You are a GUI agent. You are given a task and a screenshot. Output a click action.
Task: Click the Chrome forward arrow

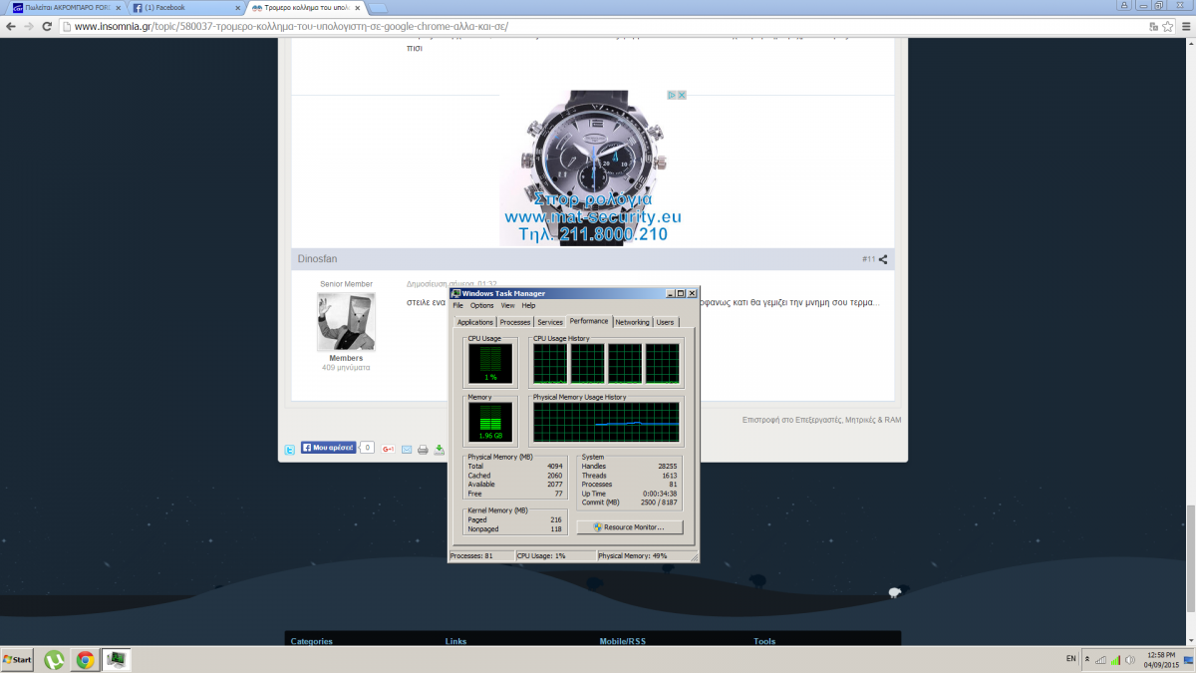coord(28,26)
